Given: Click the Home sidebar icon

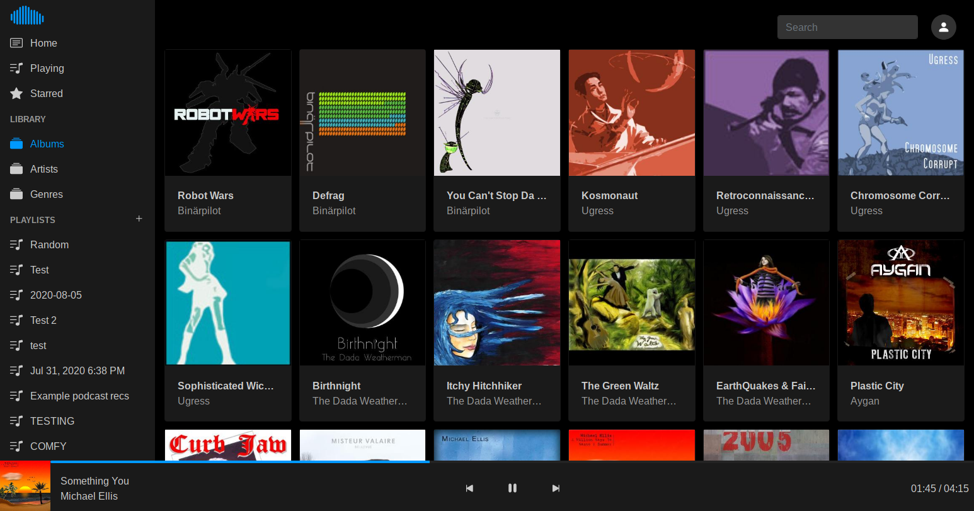Looking at the screenshot, I should click(x=16, y=43).
